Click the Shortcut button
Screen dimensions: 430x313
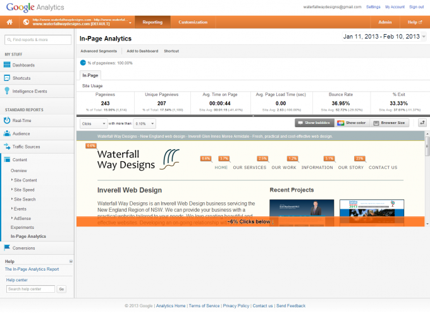171,51
